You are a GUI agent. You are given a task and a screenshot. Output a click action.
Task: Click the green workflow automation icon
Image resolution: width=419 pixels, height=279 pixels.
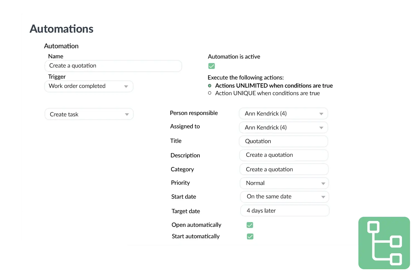click(384, 243)
